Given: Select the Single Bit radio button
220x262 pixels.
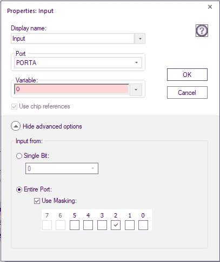Looking at the screenshot, I should 19,156.
